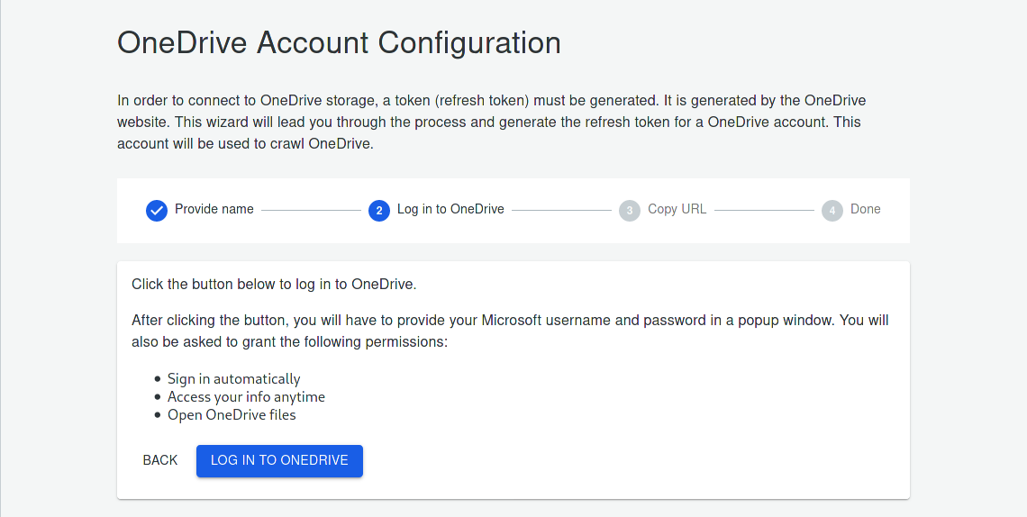Select the "Log in to OneDrive" step label

[x=450, y=209]
